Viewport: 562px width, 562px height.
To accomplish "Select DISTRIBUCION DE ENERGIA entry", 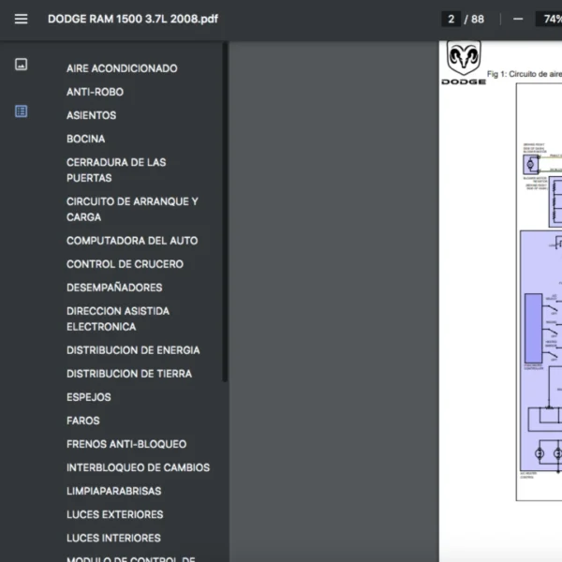I will [x=133, y=350].
